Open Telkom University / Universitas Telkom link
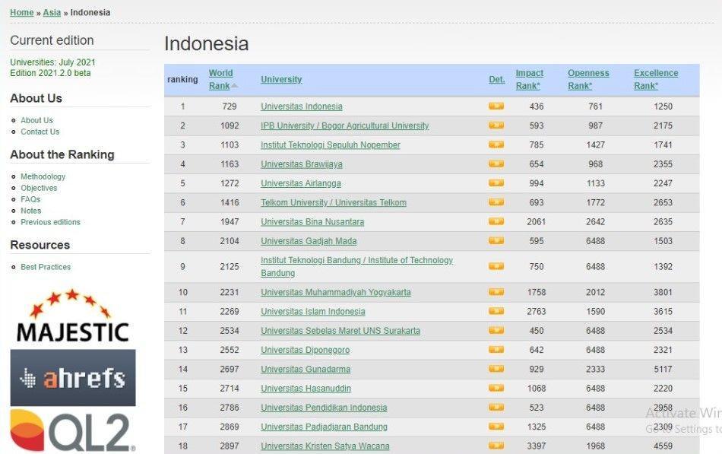The height and width of the screenshot is (454, 722). 334,202
